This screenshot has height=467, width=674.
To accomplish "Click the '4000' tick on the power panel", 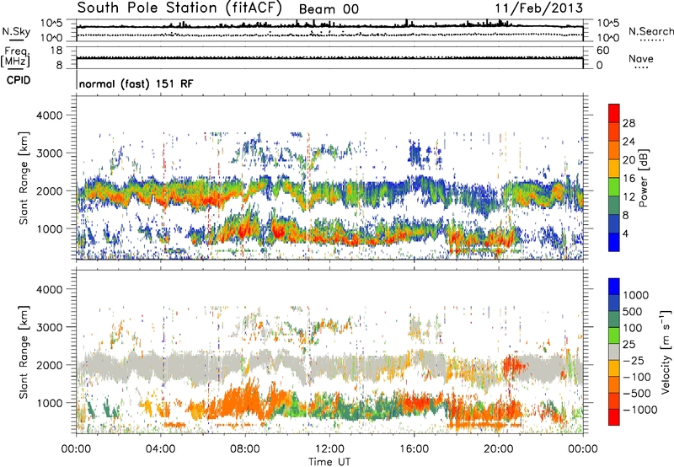I will point(49,115).
